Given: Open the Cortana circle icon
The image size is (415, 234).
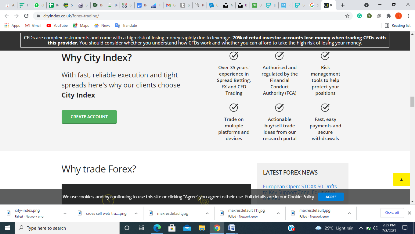Looking at the screenshot, I should click(127, 228).
